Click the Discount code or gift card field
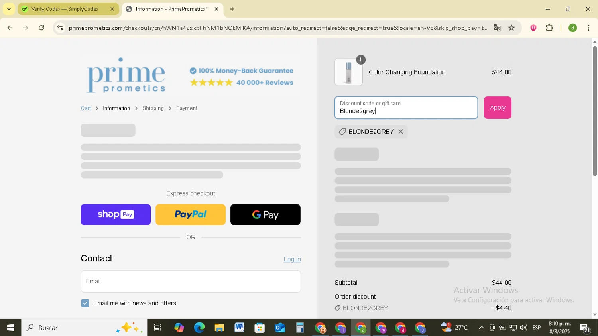This screenshot has width=598, height=336. pos(406,108)
